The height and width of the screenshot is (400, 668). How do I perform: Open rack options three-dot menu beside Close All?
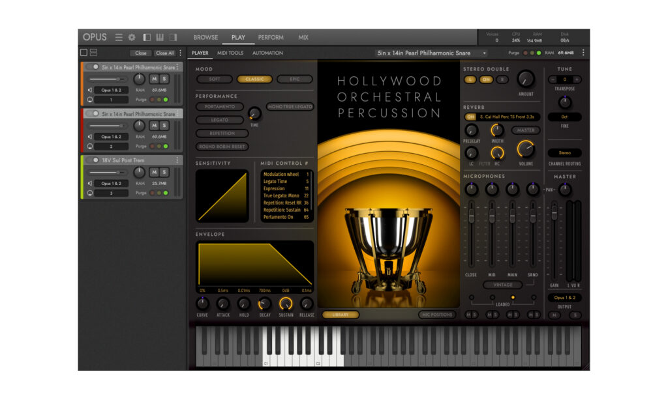click(181, 53)
